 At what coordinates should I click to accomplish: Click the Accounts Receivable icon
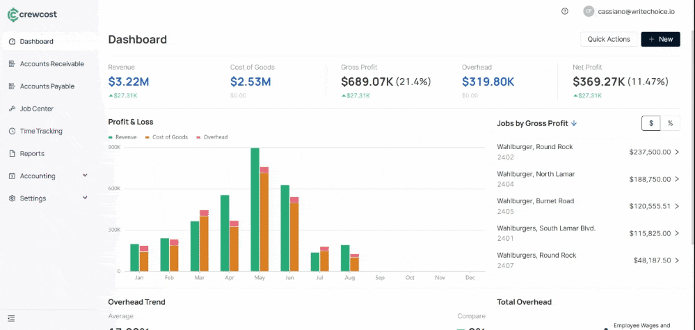tap(13, 64)
